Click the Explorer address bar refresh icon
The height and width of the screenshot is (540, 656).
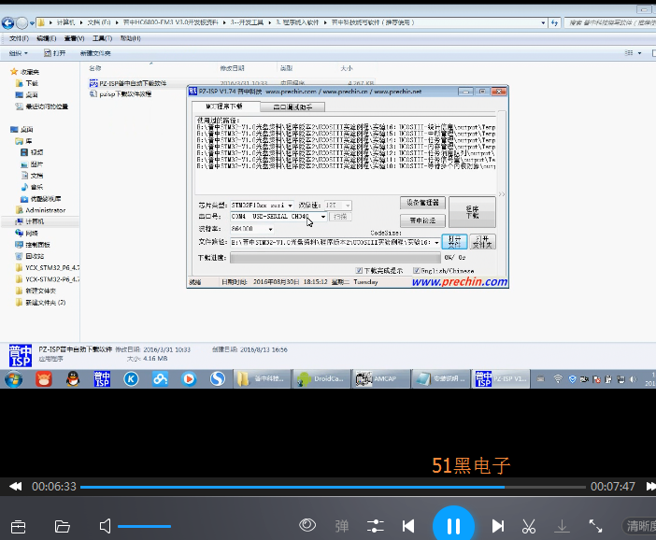tap(554, 22)
